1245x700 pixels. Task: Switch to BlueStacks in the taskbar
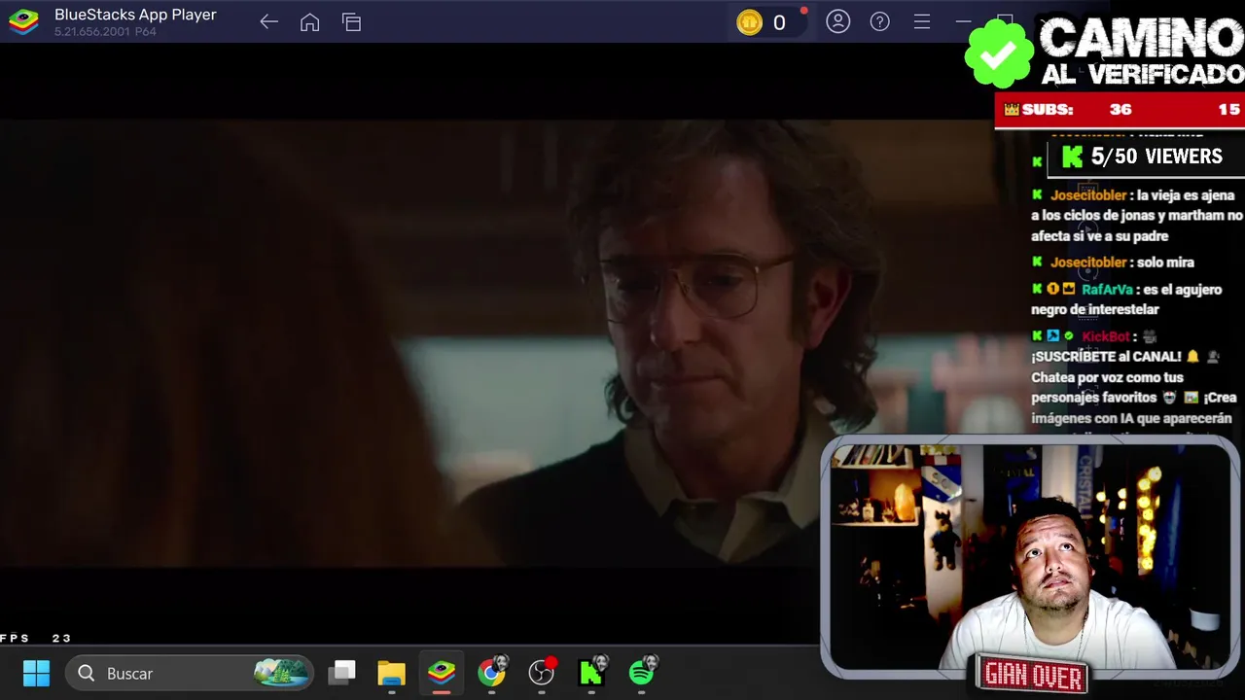coord(442,673)
